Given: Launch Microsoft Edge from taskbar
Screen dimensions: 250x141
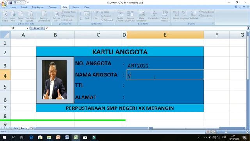Looking at the screenshot, I should pyautogui.click(x=31, y=137).
